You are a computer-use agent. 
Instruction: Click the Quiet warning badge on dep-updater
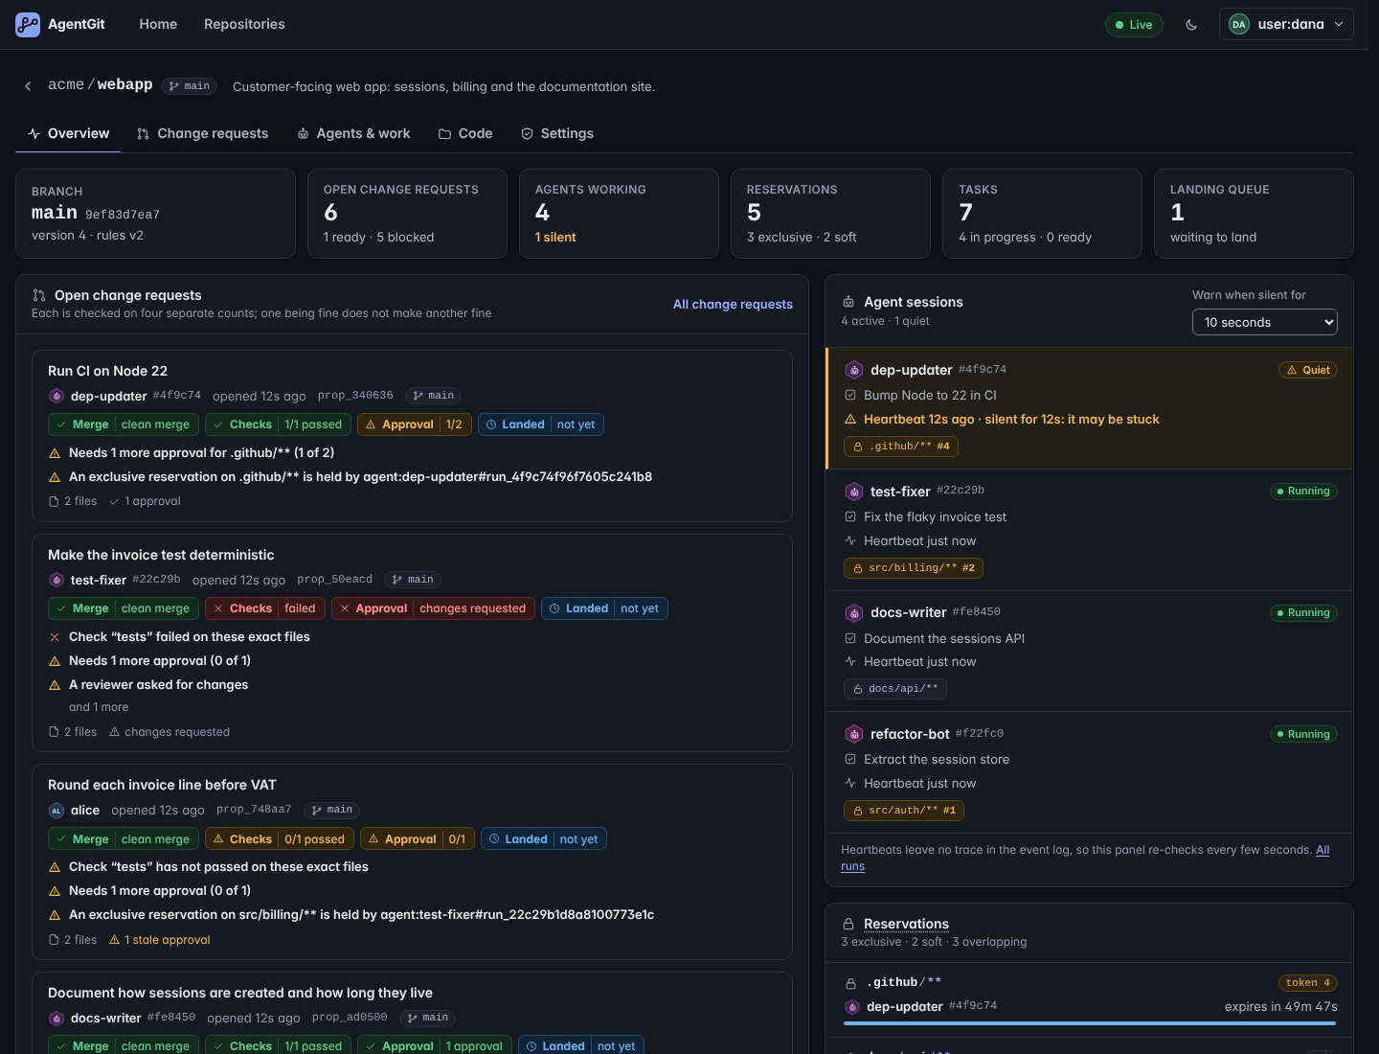1308,370
